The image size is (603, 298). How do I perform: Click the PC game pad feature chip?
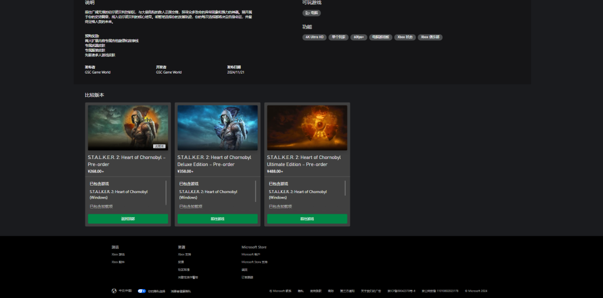click(x=381, y=37)
